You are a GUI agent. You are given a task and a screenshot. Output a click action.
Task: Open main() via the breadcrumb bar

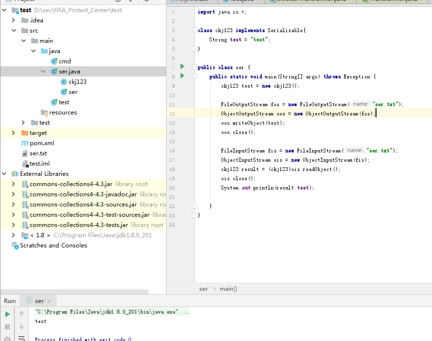pyautogui.click(x=228, y=288)
